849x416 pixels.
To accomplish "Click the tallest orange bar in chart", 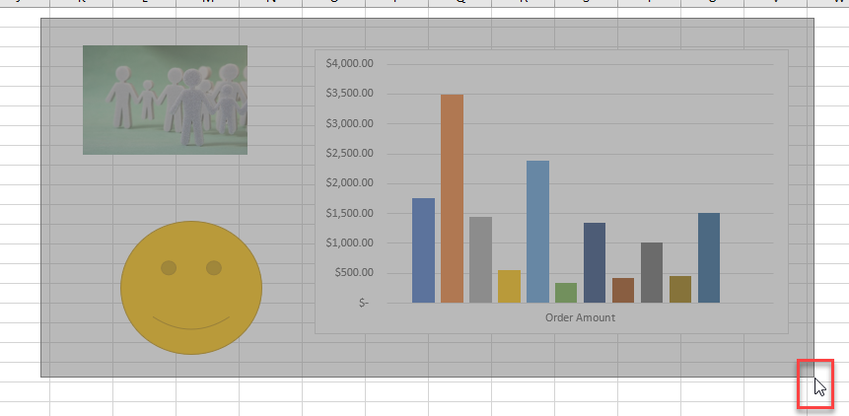I will [452, 197].
